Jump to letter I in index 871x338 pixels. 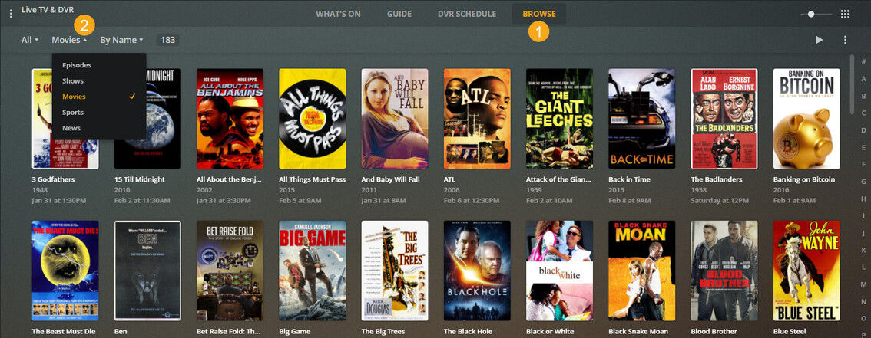tap(863, 215)
